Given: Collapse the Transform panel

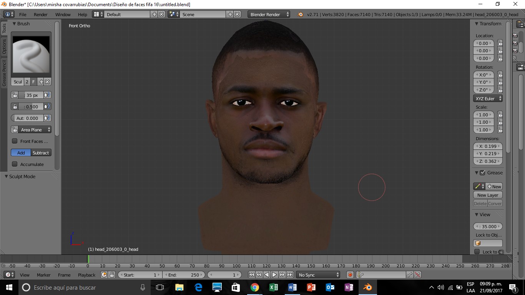Looking at the screenshot, I should [477, 23].
